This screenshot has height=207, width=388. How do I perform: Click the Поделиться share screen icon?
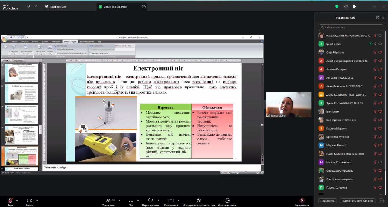click(x=171, y=200)
